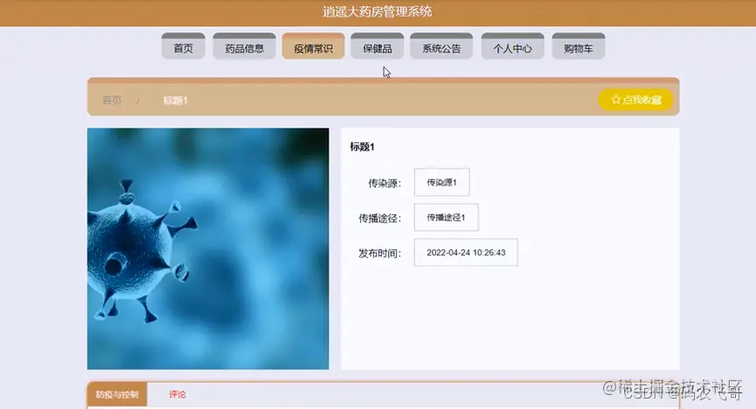The height and width of the screenshot is (409, 756).
Task: Click the 发布时间: label
Action: coord(380,253)
